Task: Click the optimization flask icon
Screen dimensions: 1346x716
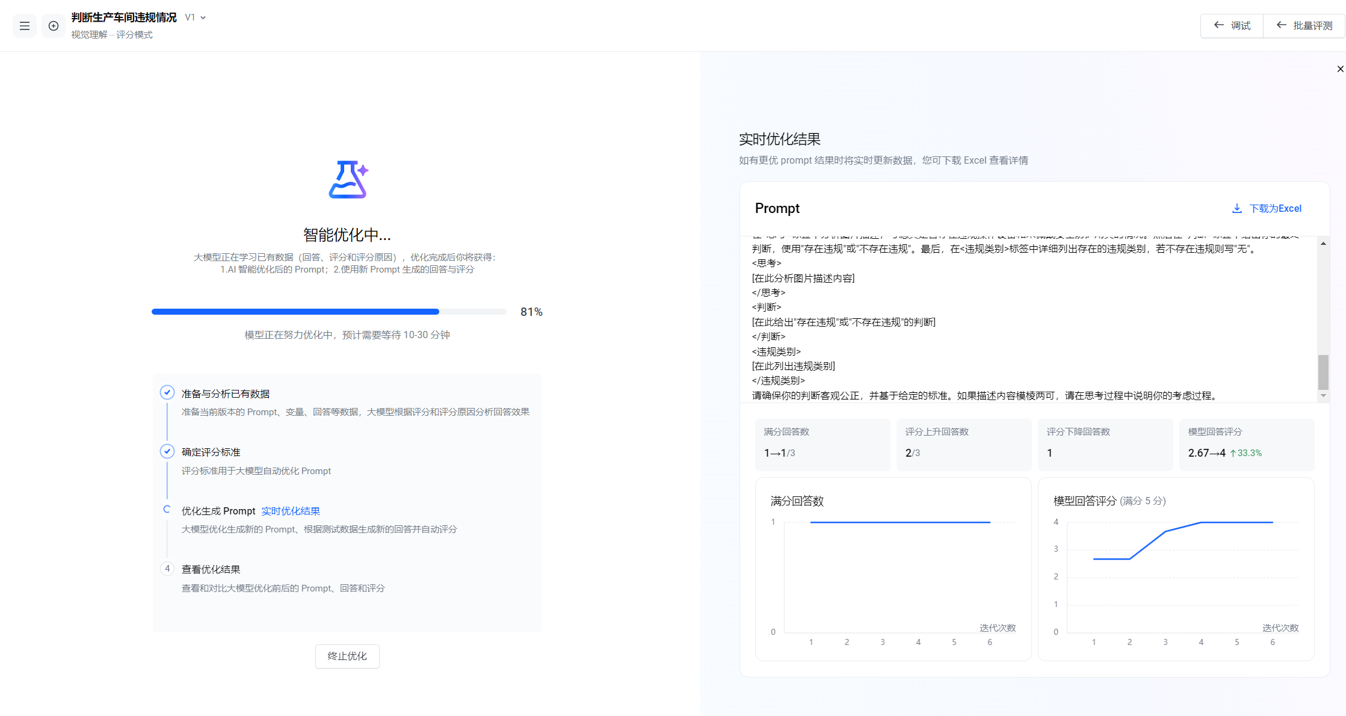Action: tap(348, 179)
